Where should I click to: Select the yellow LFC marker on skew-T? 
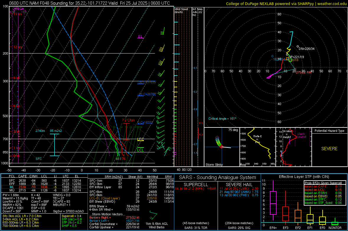[x=140, y=139]
